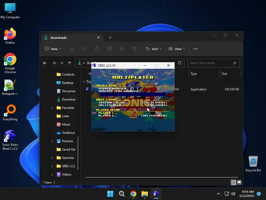266x200 pixels.
Task: Open the Windows Start menu
Action: 110,194
